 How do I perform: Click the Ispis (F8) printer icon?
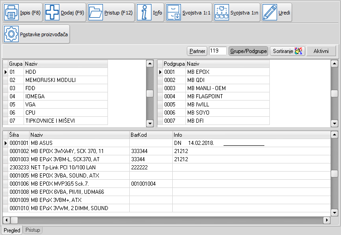click(11, 12)
